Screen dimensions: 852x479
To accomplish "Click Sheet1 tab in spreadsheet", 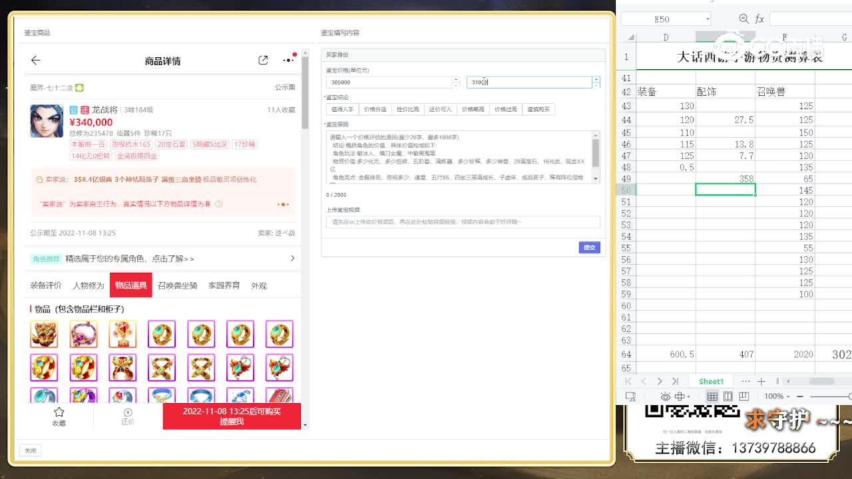I will click(711, 381).
